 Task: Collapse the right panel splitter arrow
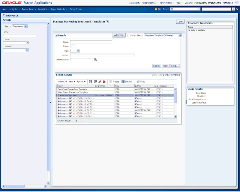click(186, 102)
